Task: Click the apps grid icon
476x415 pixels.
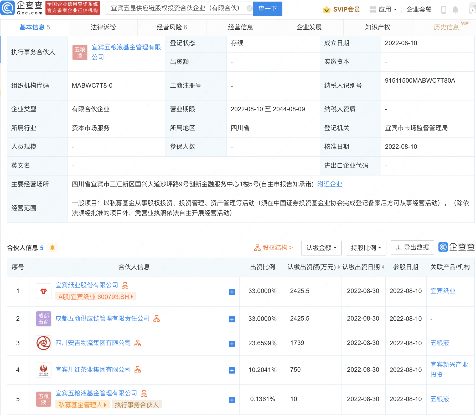Action: tap(373, 9)
